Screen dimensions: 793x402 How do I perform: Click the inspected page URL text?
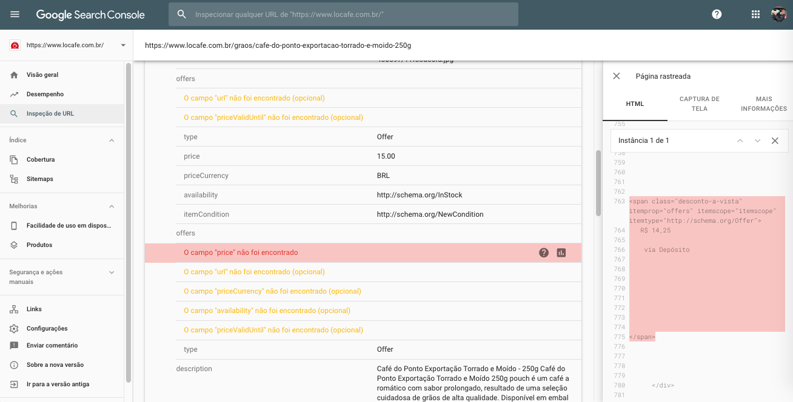click(x=278, y=45)
